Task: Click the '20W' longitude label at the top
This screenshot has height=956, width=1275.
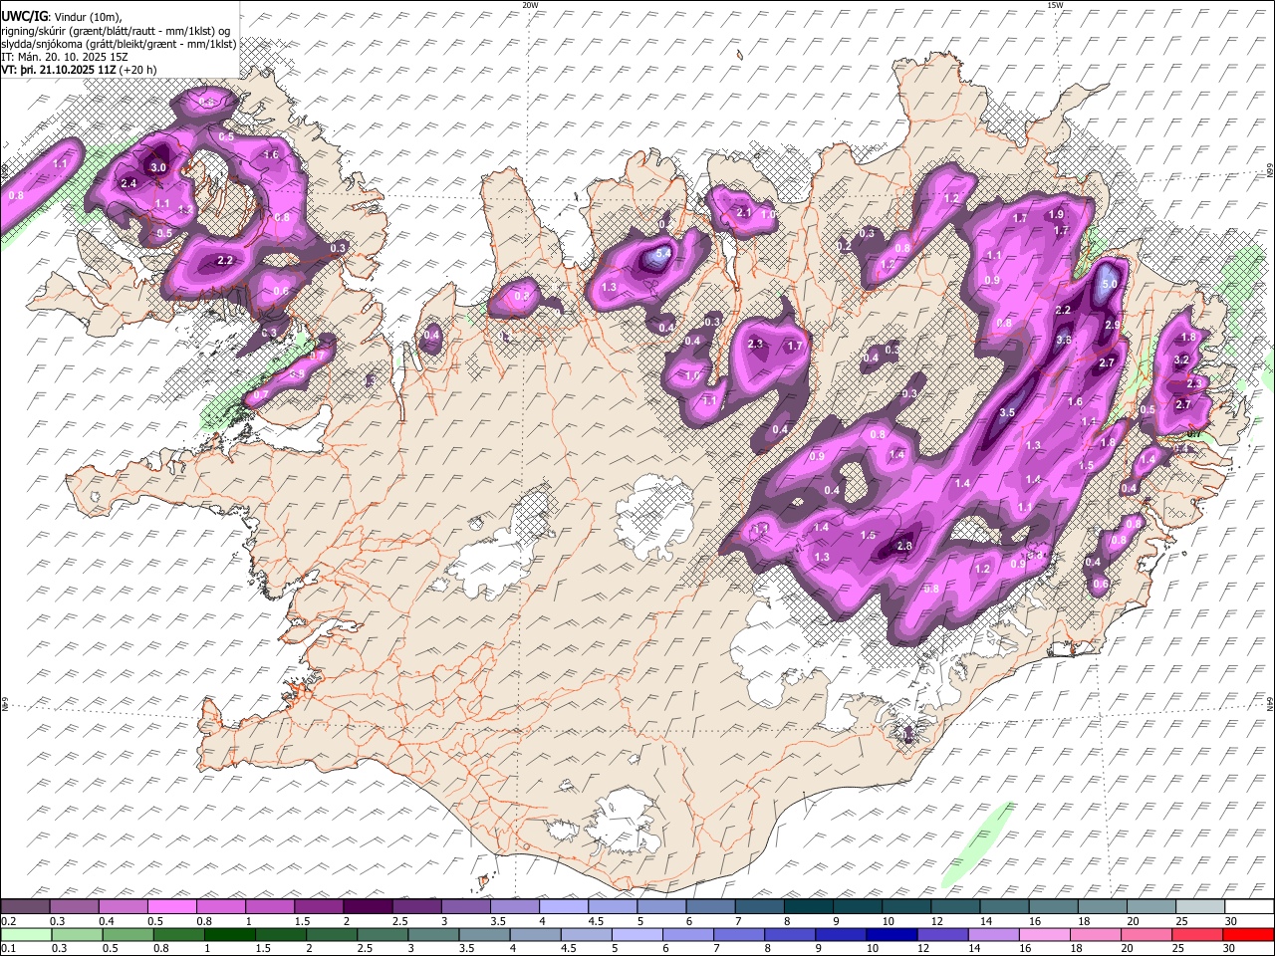Action: click(531, 5)
